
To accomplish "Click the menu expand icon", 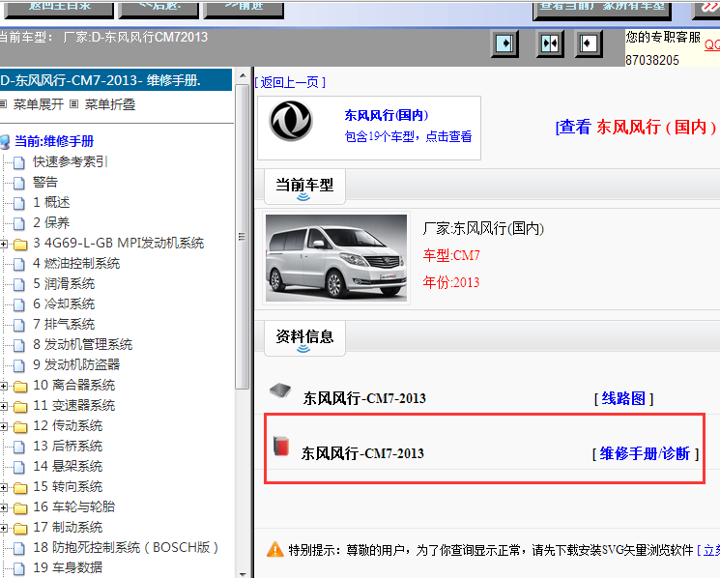I will pos(3,104).
